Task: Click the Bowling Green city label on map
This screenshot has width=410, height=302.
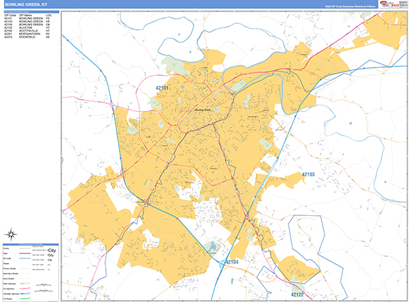Action: 204,110
